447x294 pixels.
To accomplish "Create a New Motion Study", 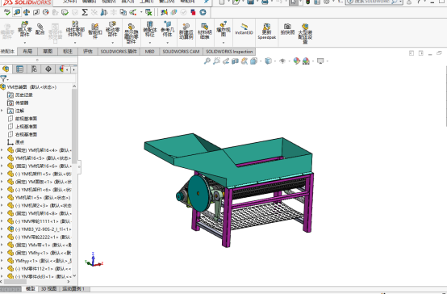I will pos(186,31).
